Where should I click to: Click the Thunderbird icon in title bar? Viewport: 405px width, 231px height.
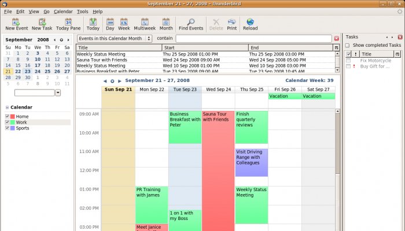point(4,4)
